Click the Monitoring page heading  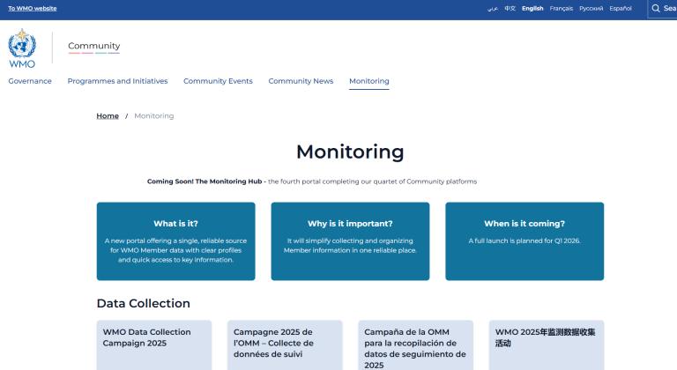coord(350,152)
